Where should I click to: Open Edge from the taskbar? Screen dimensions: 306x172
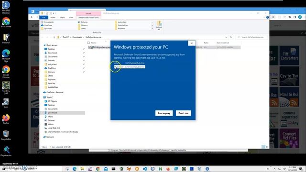coord(75,169)
